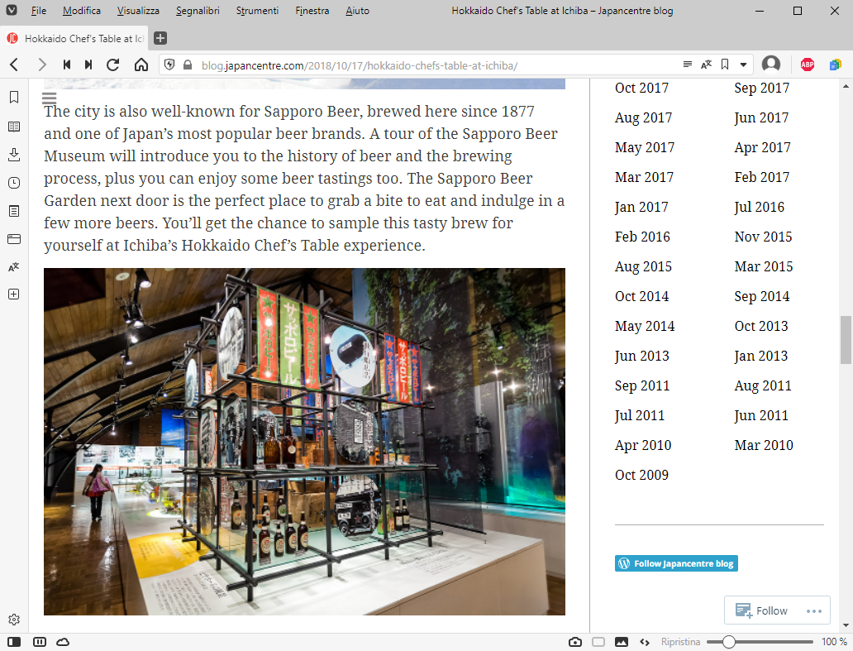
Task: Click the Rewind history button
Action: (x=67, y=65)
